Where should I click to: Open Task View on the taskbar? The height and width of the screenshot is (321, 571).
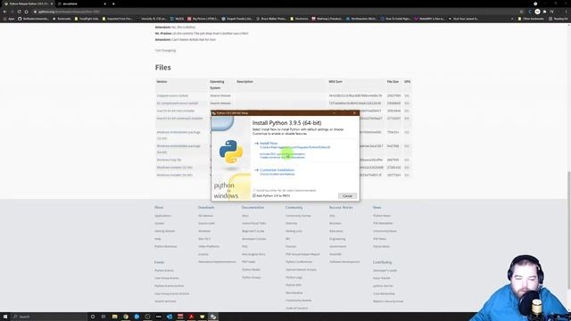click(103, 317)
